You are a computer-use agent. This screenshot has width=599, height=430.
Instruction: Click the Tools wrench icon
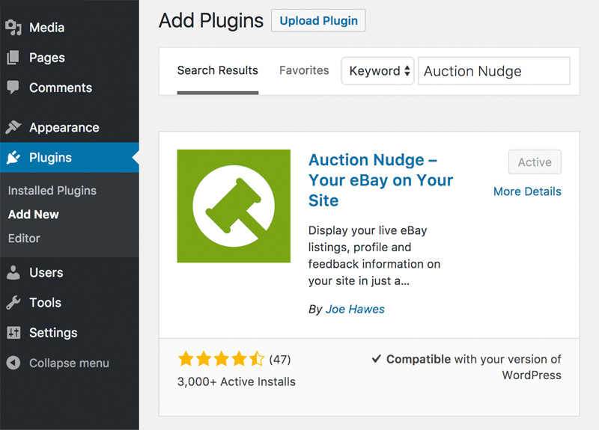pos(13,303)
